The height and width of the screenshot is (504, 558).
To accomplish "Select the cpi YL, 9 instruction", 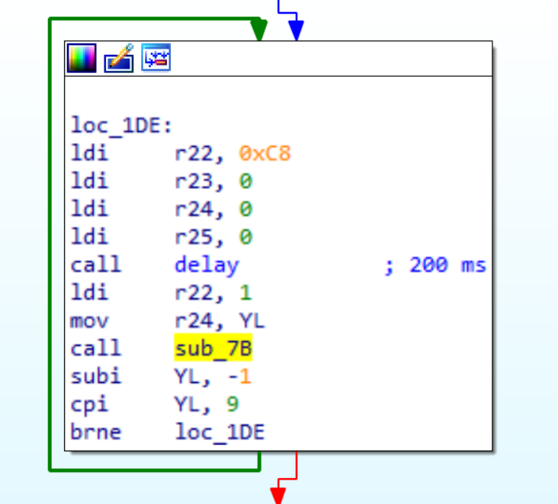I will point(155,404).
